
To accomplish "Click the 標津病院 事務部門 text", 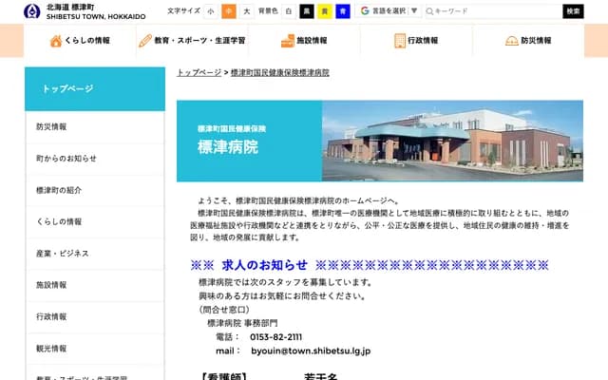I will click(242, 323).
